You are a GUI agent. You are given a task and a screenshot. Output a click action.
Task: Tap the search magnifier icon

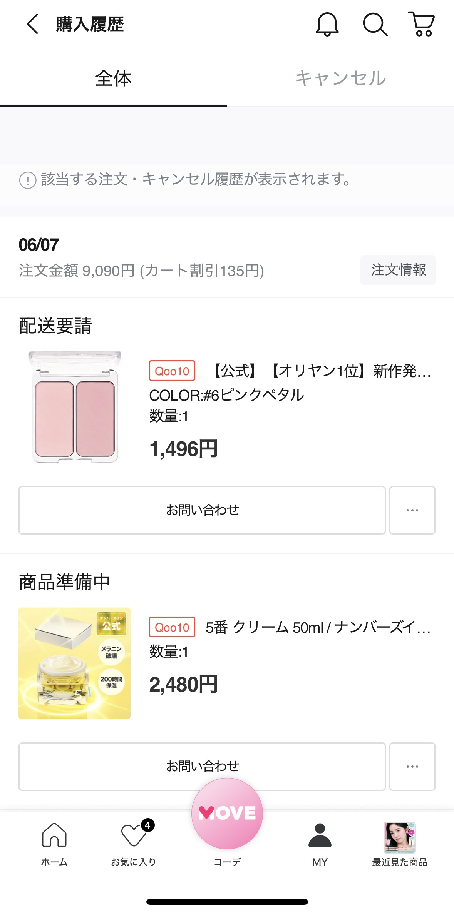click(375, 24)
